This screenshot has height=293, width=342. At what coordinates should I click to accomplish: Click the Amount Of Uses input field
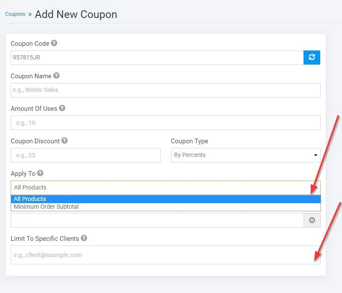click(x=165, y=123)
